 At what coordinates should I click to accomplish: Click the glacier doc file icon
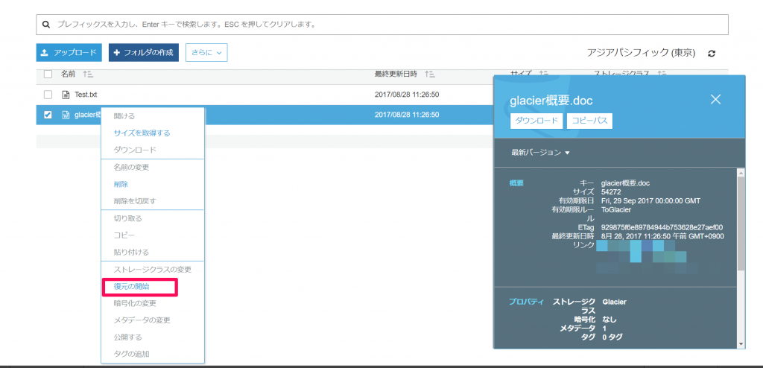[66, 115]
